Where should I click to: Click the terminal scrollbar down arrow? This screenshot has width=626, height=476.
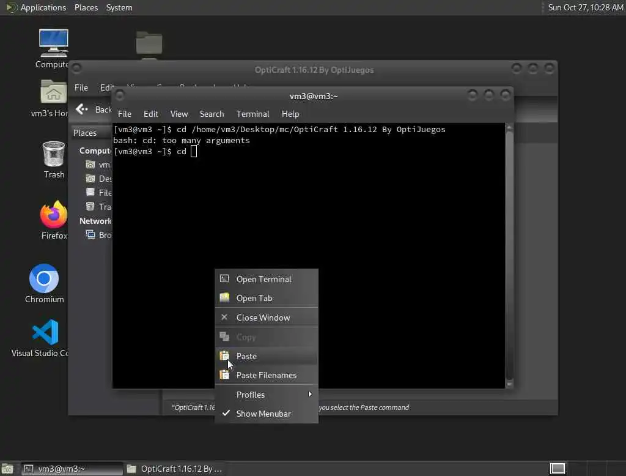coord(509,384)
